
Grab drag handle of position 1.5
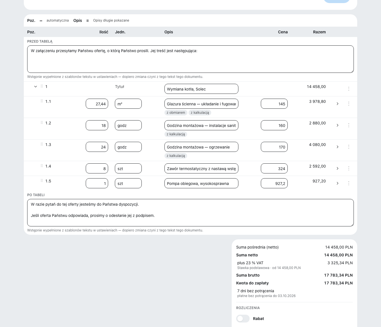(42, 181)
